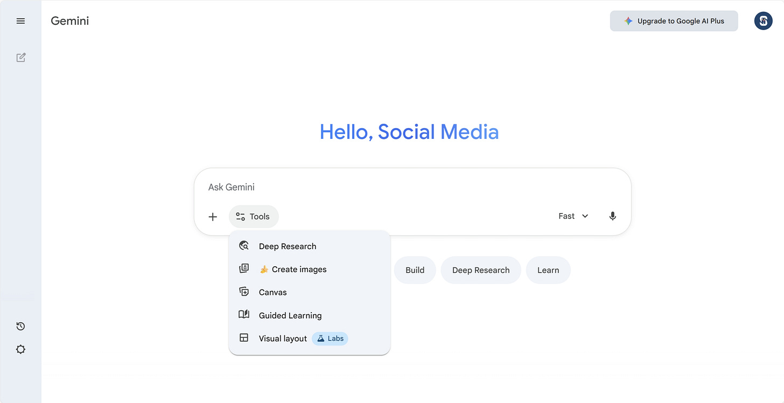Click the Hello, Social Media greeting

(x=409, y=132)
